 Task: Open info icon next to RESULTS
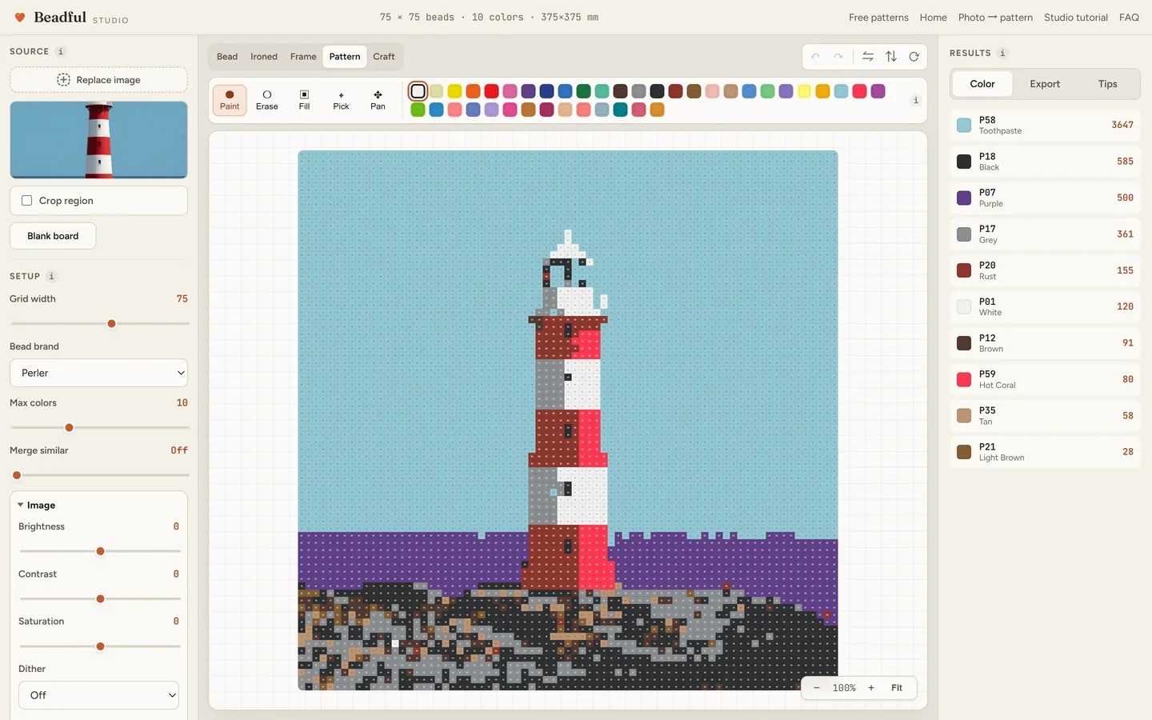(1002, 53)
